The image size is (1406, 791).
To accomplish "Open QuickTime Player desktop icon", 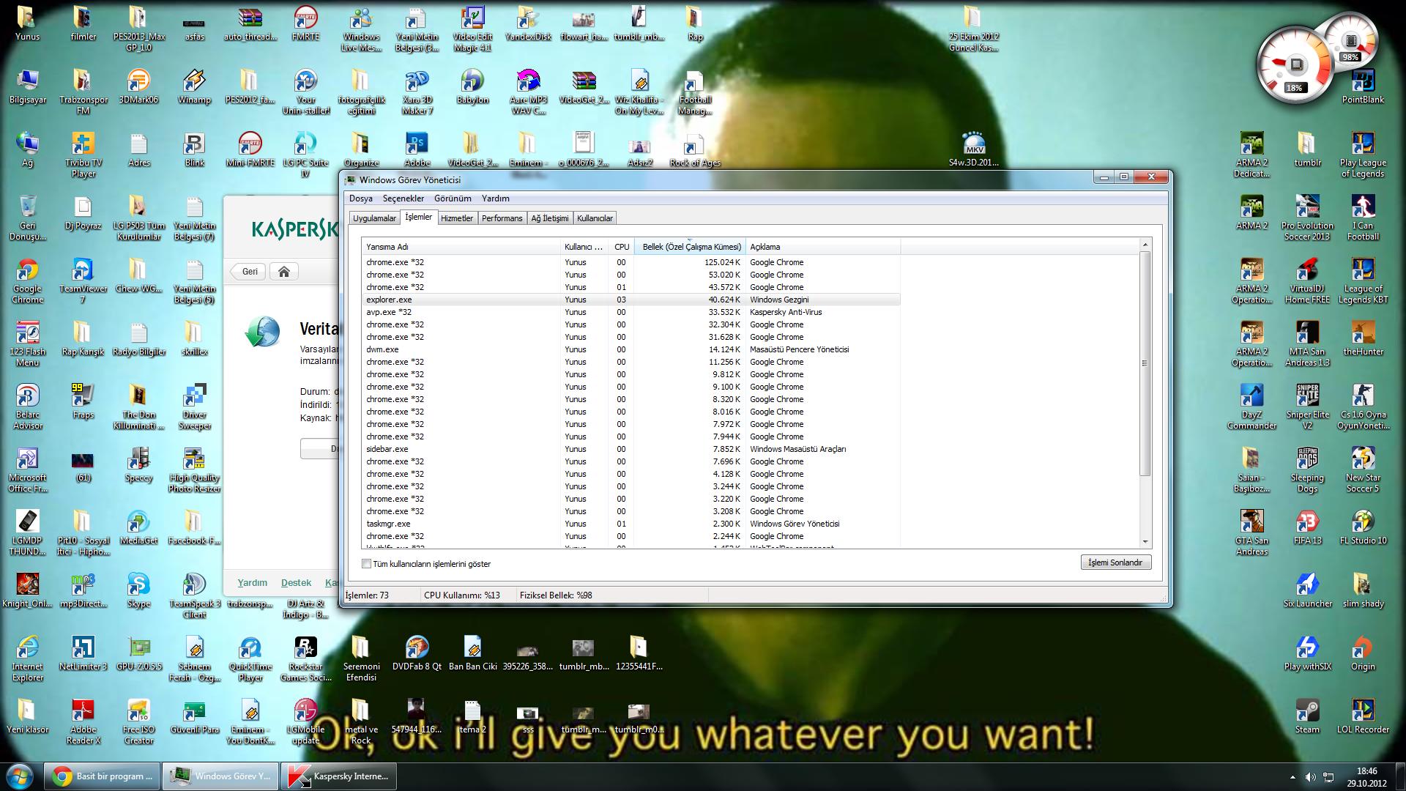I will pos(250,658).
